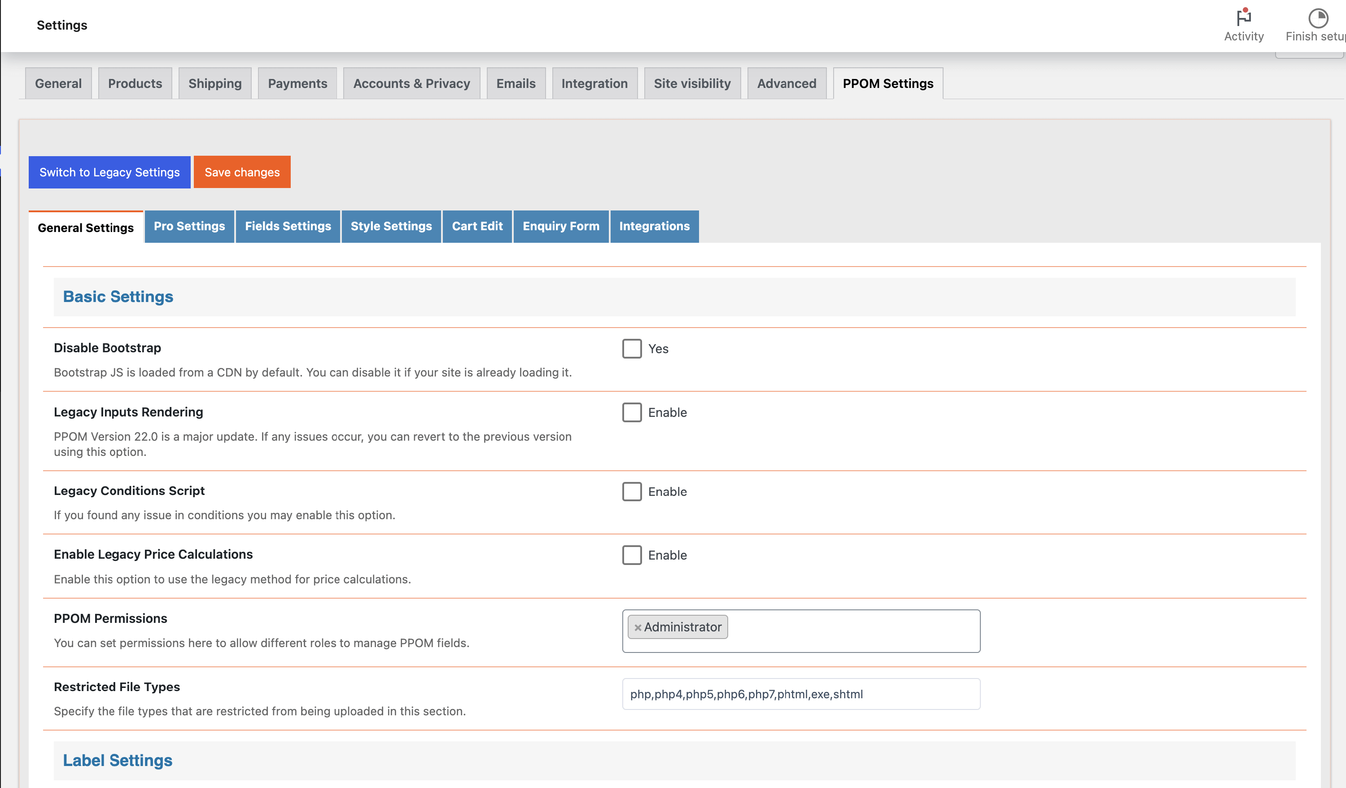Check the Disable Bootstrap Yes checkbox
This screenshot has height=788, width=1346.
(631, 348)
